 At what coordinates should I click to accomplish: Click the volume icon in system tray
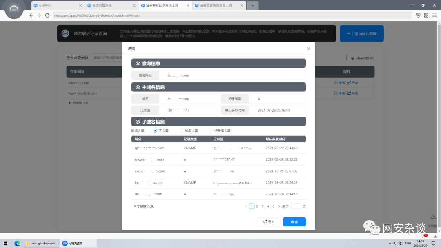coord(401,243)
